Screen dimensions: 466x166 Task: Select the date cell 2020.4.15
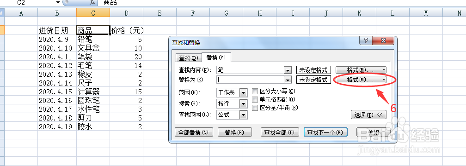[57, 92]
